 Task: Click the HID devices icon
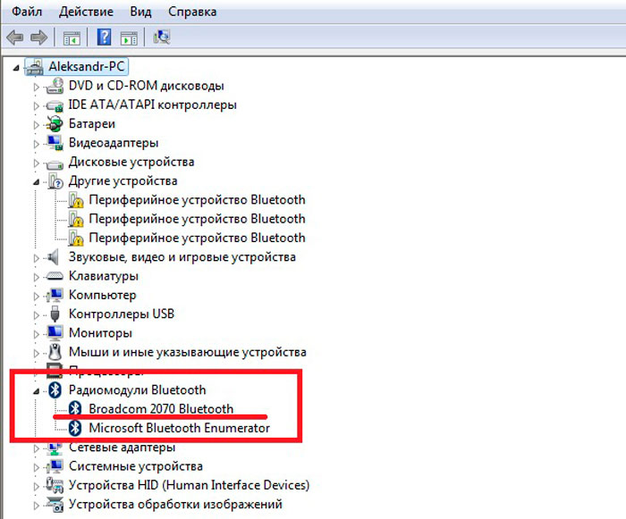pyautogui.click(x=55, y=485)
